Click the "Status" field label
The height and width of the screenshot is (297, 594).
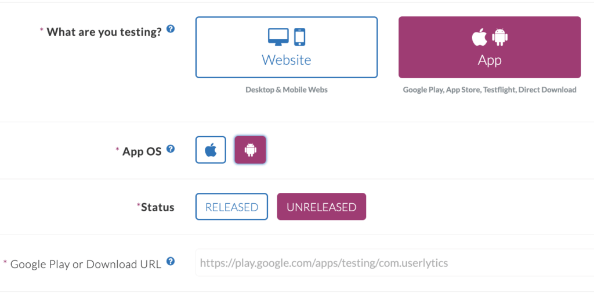tap(157, 207)
